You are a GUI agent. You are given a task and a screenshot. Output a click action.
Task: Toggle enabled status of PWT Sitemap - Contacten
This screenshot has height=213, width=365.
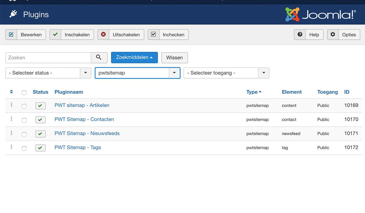pyautogui.click(x=40, y=120)
